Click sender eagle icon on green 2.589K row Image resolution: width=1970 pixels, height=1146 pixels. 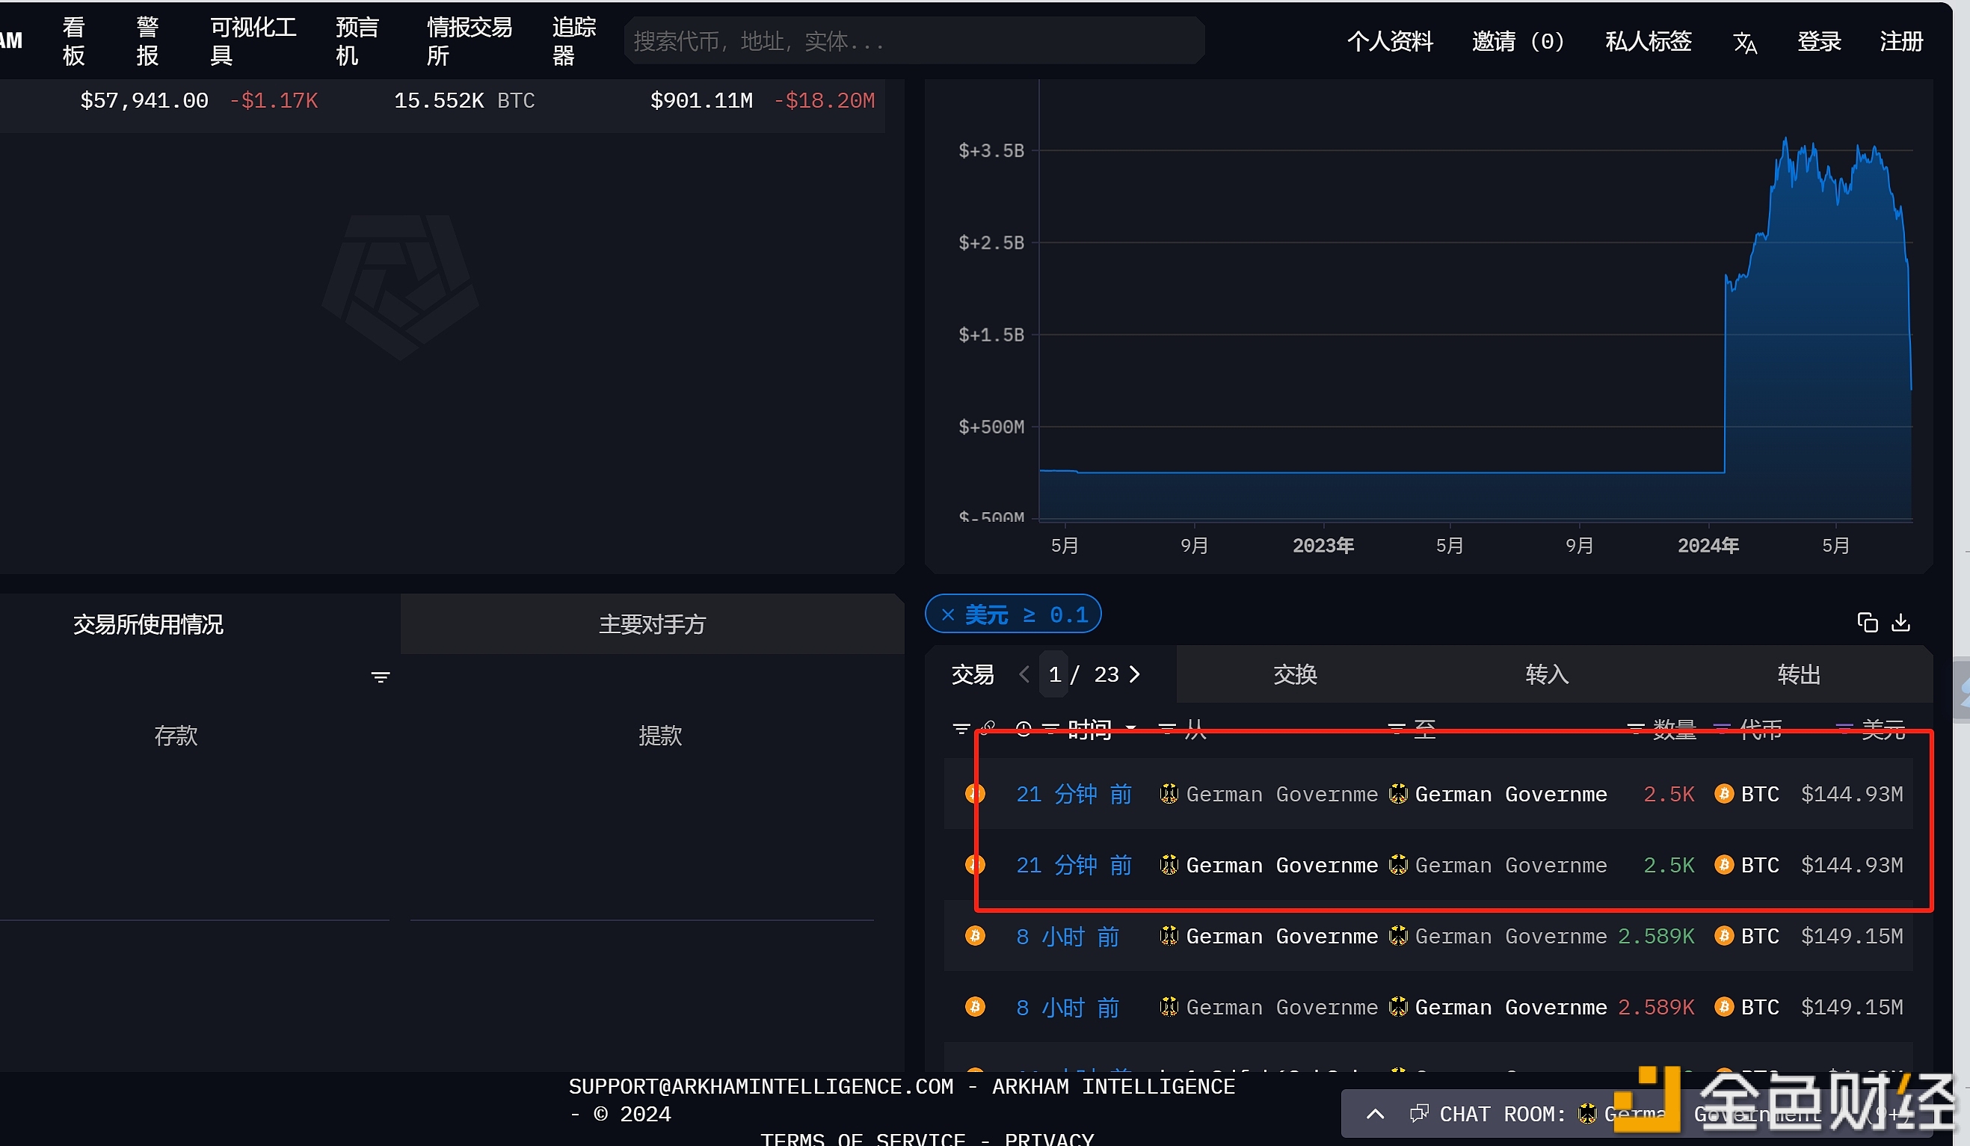1169,936
